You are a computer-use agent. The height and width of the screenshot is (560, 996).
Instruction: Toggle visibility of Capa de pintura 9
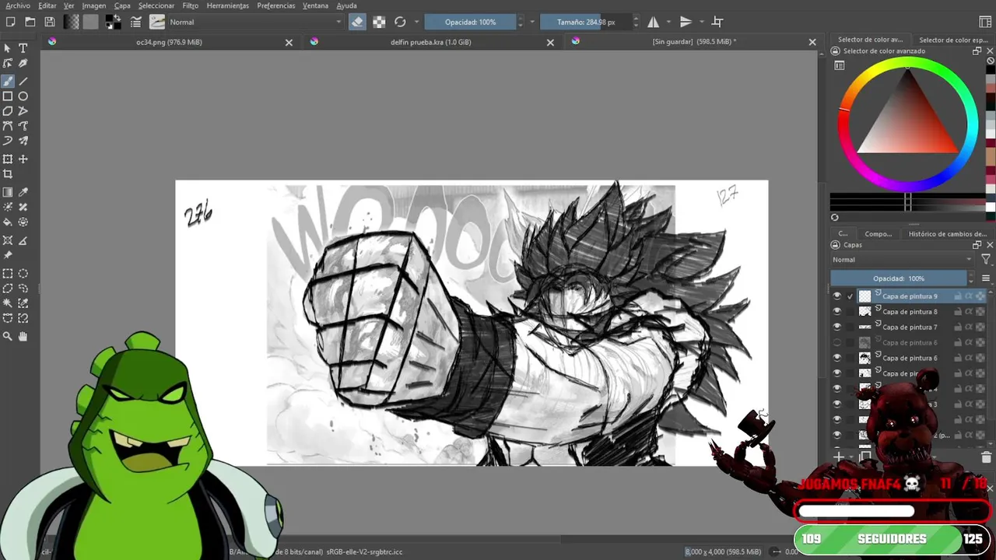(837, 296)
